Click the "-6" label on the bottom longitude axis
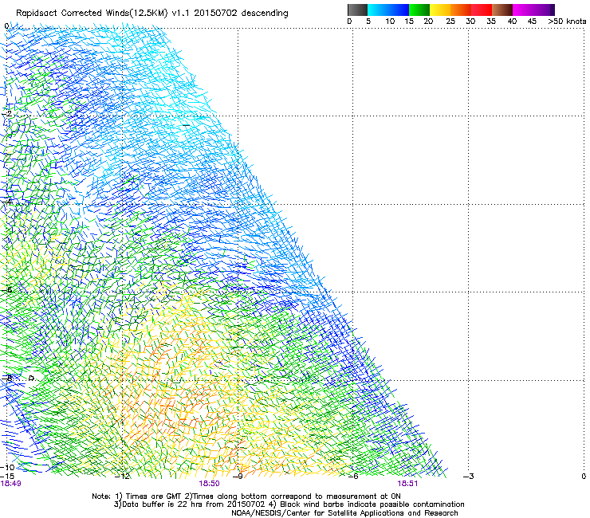590x518 pixels. (x=353, y=477)
